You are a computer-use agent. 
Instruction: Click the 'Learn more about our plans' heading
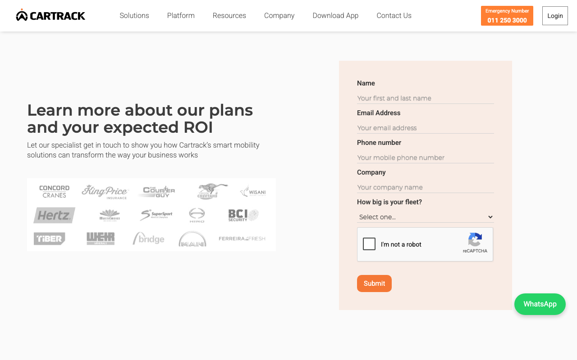(x=140, y=119)
